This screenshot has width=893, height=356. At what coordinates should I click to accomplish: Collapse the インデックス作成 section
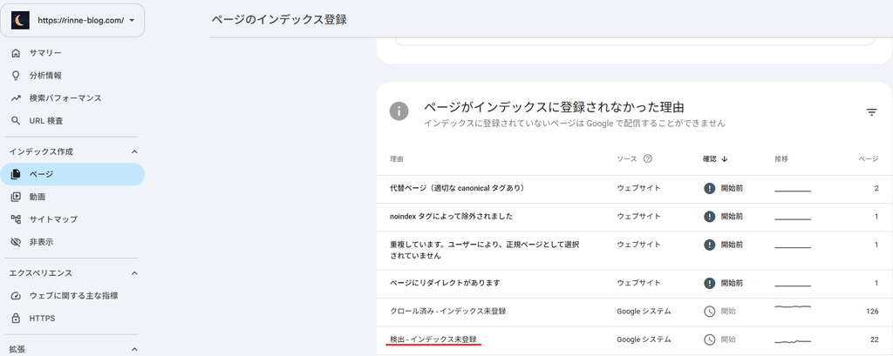134,151
